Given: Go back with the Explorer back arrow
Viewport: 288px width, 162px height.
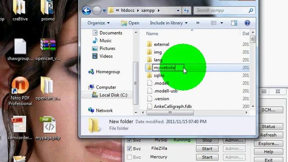Looking at the screenshot, I should click(x=86, y=10).
